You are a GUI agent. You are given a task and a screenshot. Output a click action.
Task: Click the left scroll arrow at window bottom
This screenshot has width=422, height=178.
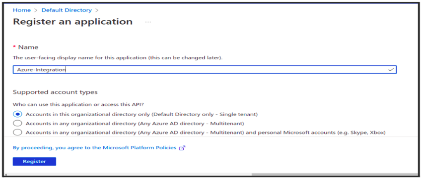[5, 175]
